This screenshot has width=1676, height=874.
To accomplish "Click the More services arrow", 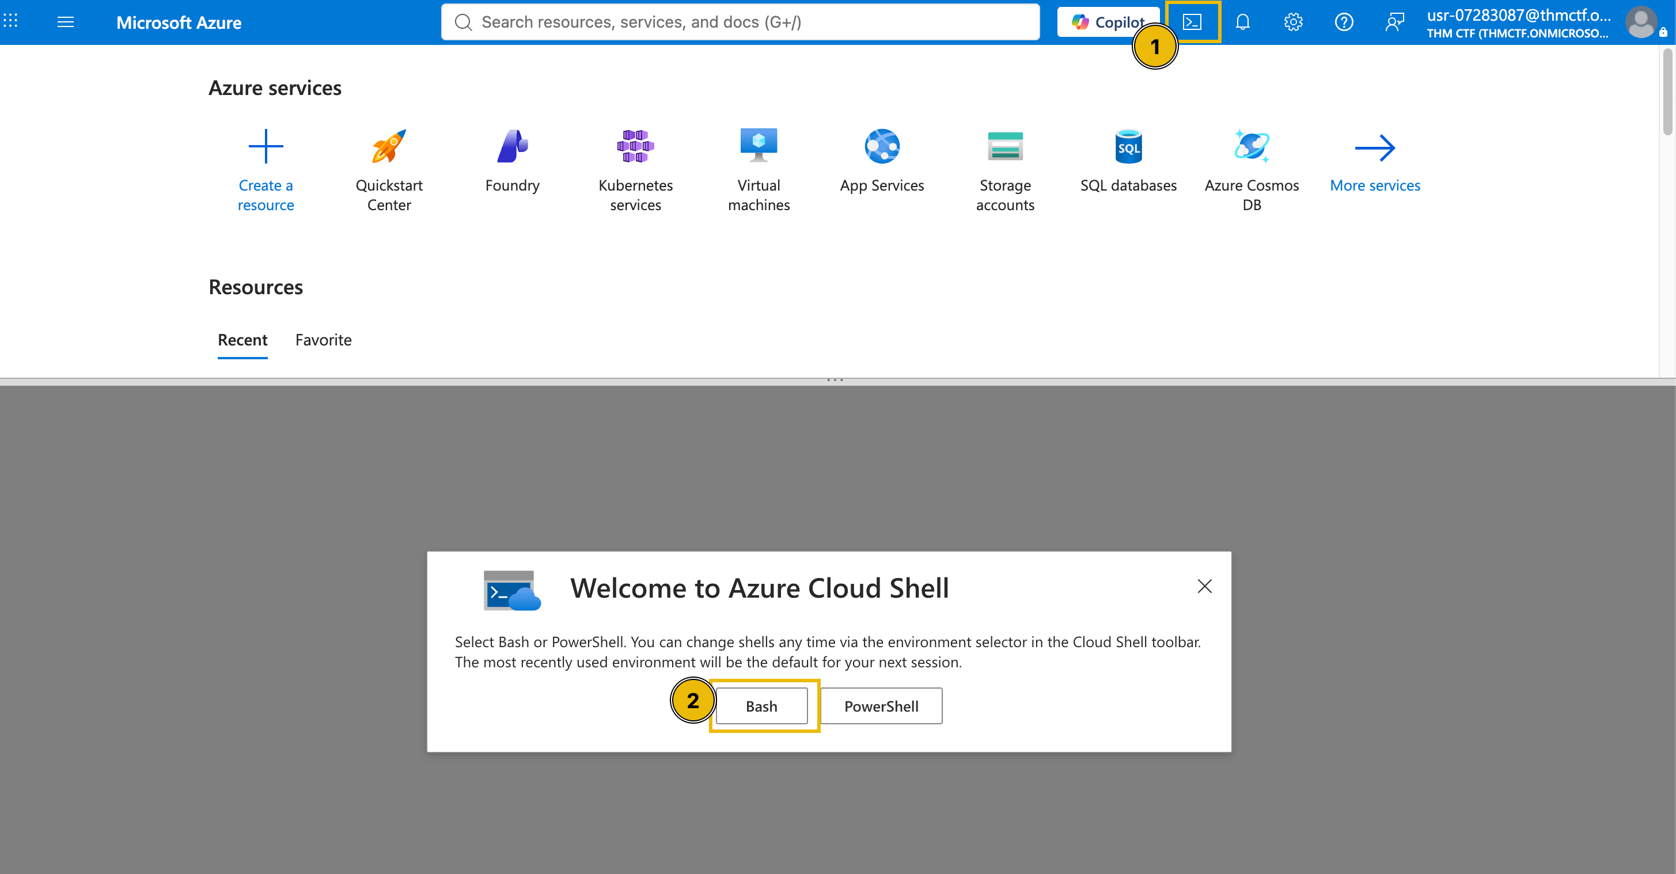I will click(x=1375, y=149).
